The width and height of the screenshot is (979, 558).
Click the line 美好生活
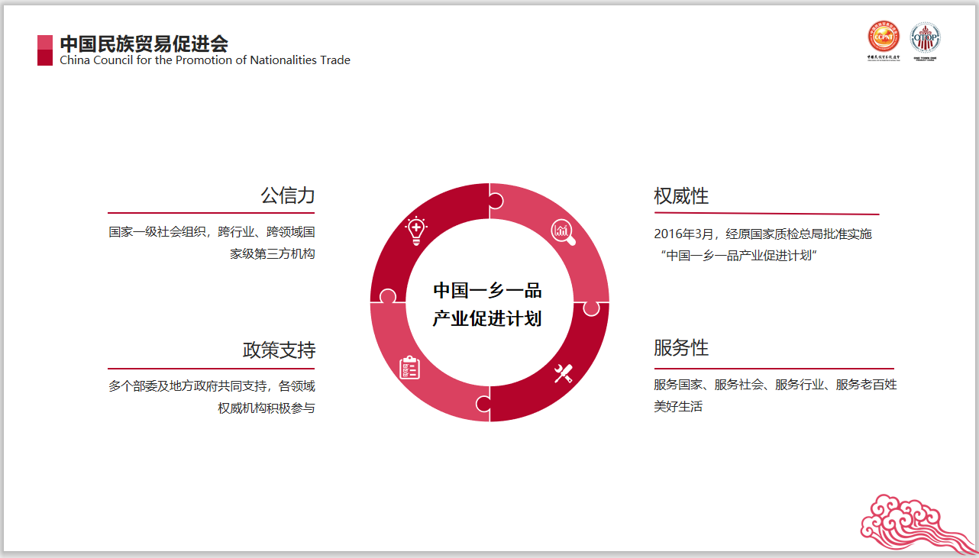coord(678,407)
